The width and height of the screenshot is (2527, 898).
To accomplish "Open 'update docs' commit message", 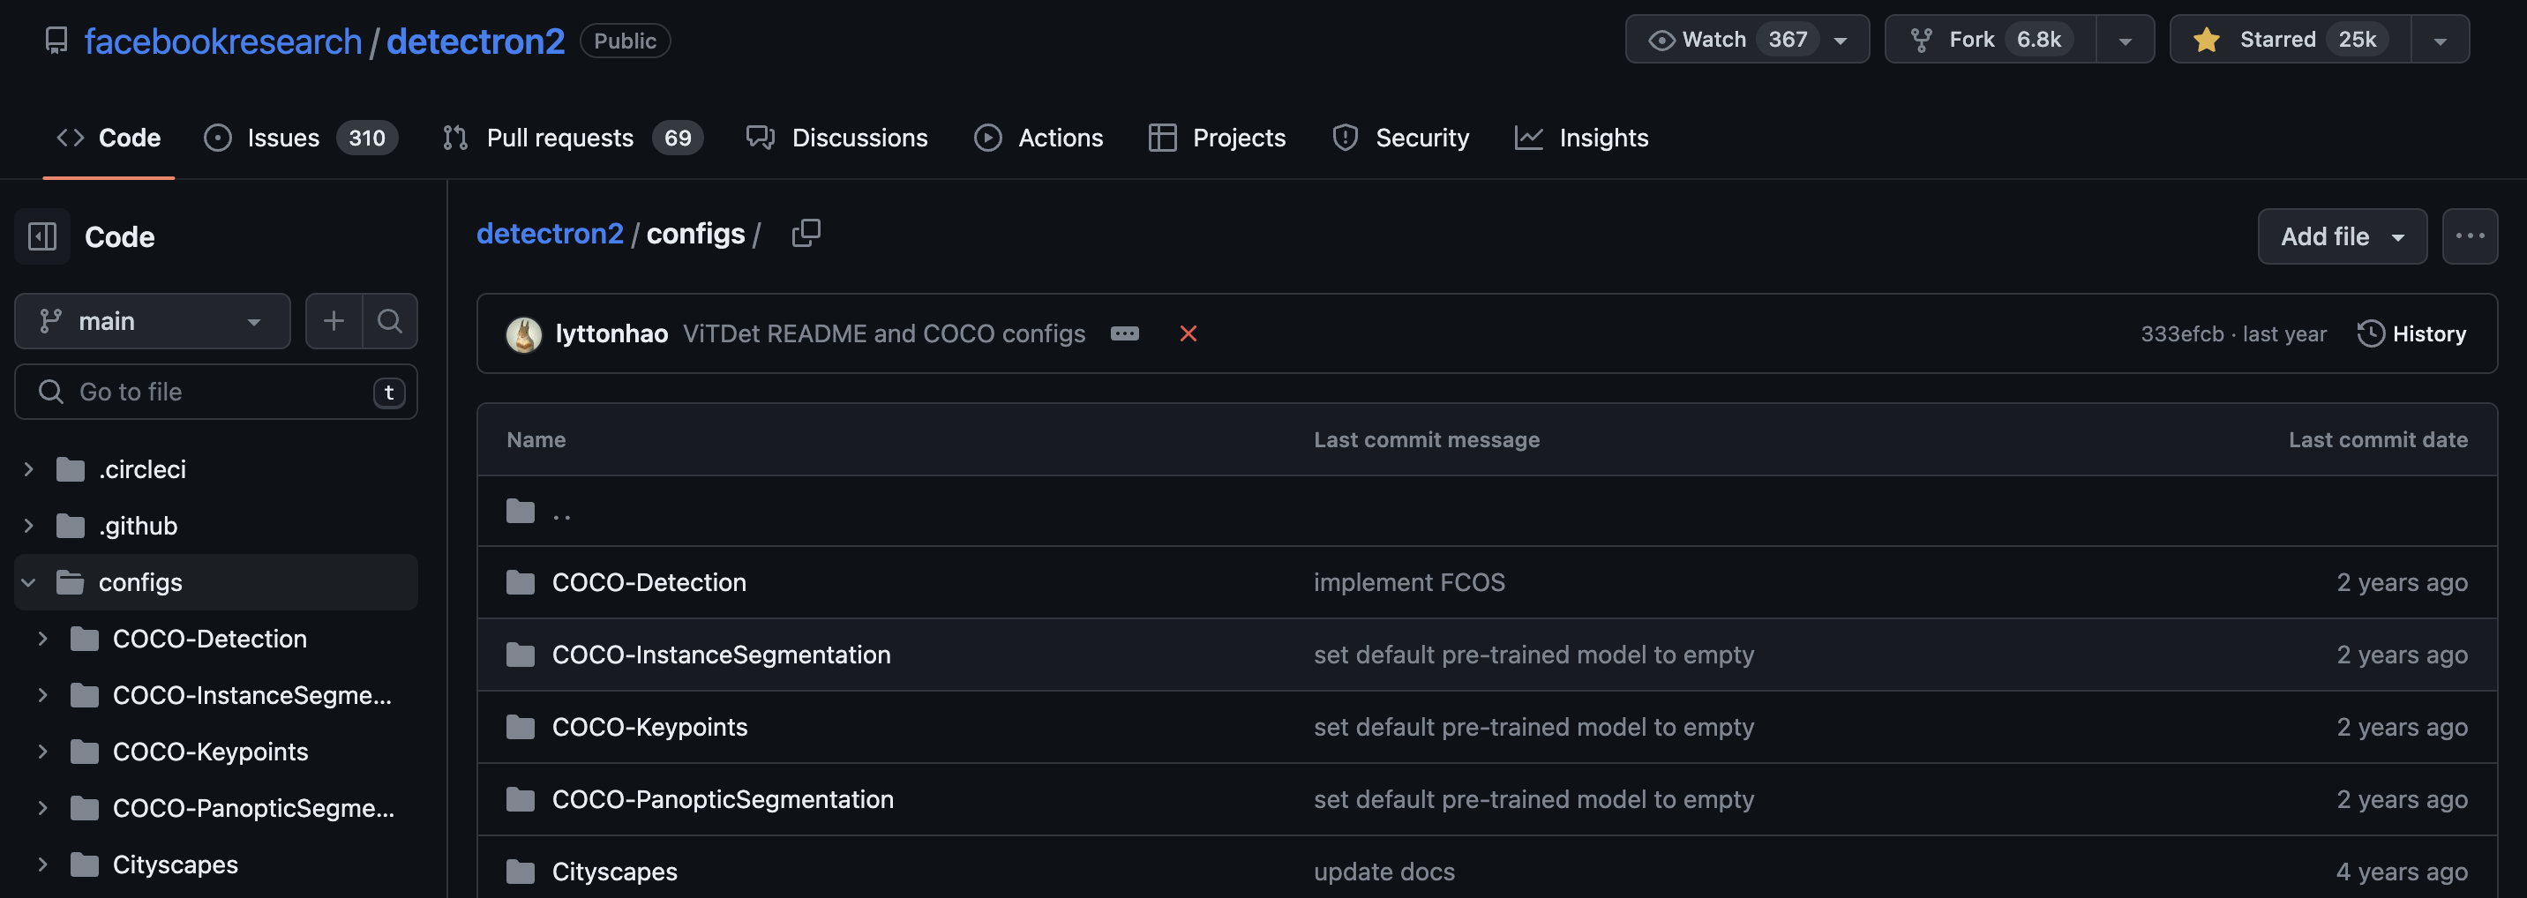I will [x=1384, y=871].
